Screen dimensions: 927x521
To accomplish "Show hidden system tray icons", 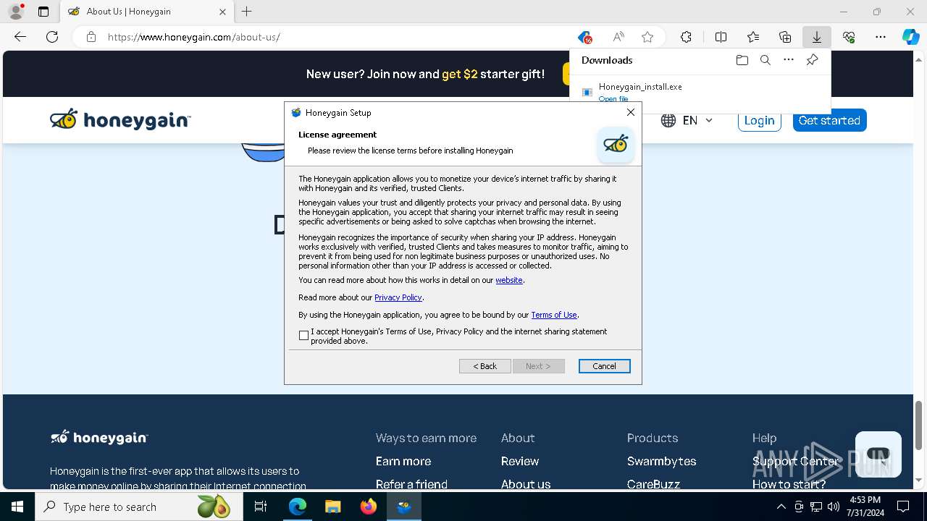I will point(781,507).
